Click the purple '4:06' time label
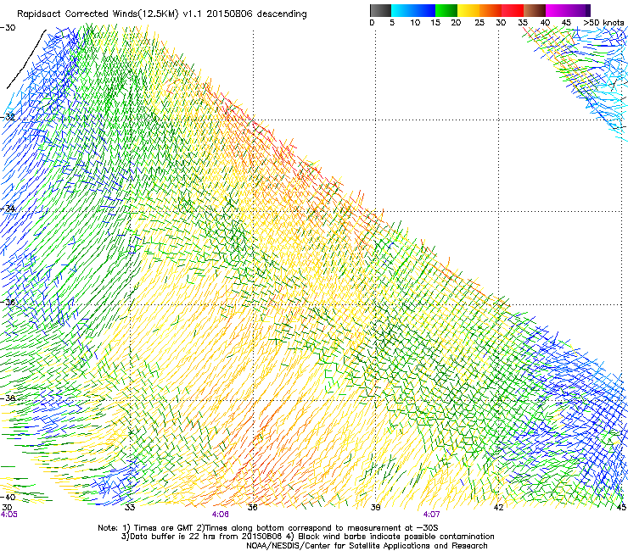Viewport: 628px width, 551px height. [221, 515]
